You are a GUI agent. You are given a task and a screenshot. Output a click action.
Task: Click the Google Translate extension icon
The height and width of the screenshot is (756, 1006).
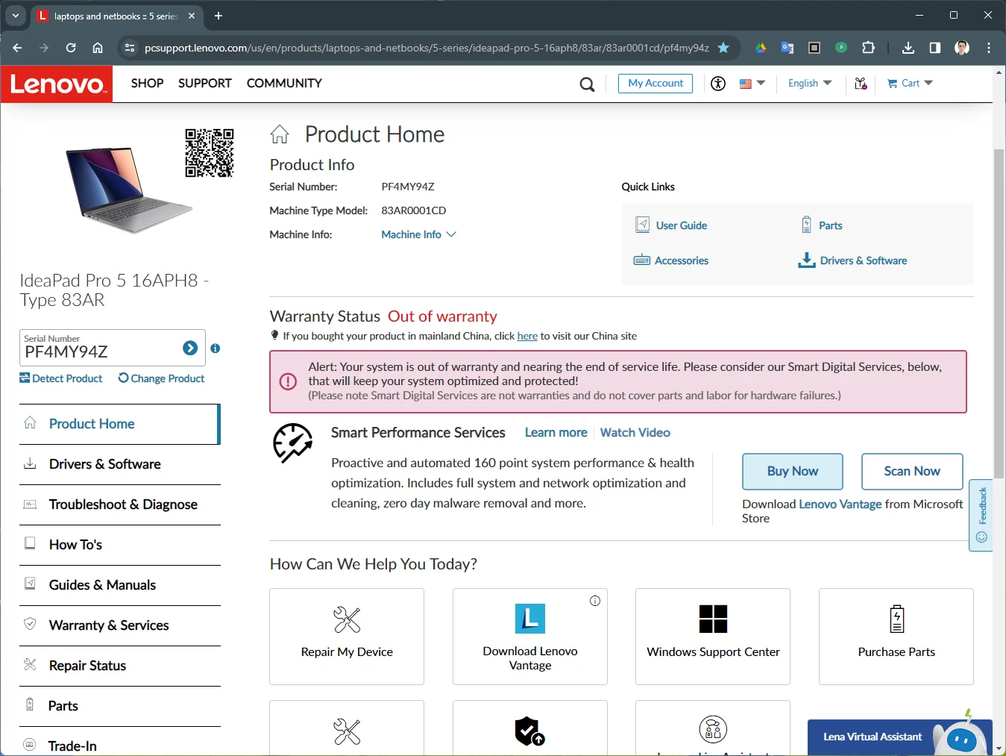click(787, 48)
